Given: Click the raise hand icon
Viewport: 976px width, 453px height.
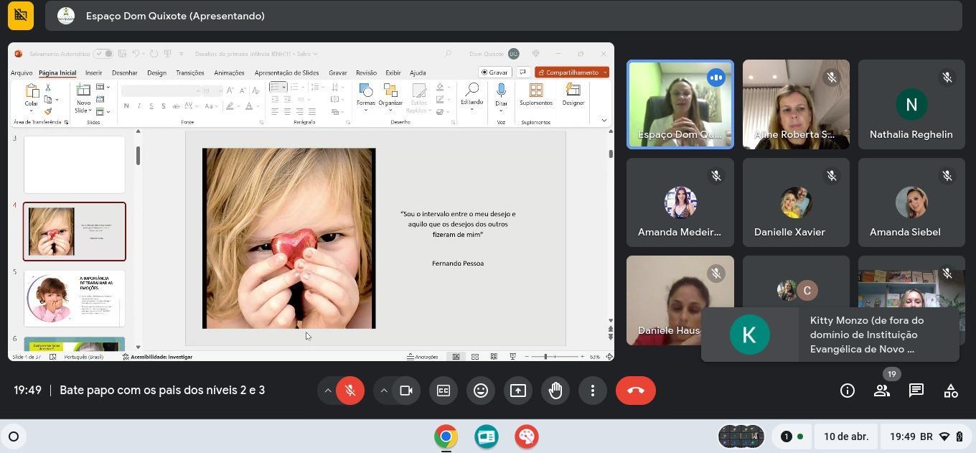Looking at the screenshot, I should pos(555,391).
